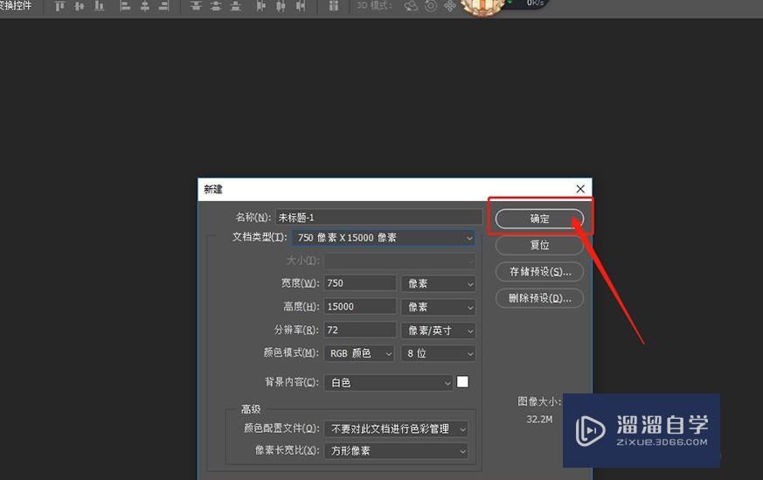763x480 pixels.
Task: Click the align top edges icon
Action: (59, 6)
